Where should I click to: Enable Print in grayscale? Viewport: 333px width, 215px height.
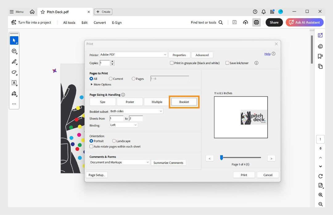pos(172,63)
